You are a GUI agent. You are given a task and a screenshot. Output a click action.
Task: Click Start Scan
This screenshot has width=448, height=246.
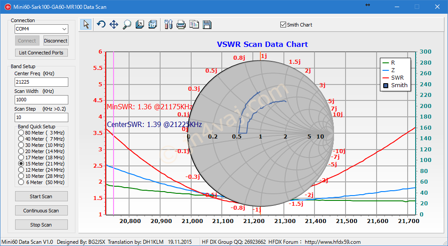click(41, 196)
